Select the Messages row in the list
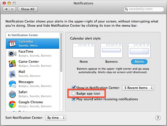This screenshot has height=126, width=167. (33, 84)
